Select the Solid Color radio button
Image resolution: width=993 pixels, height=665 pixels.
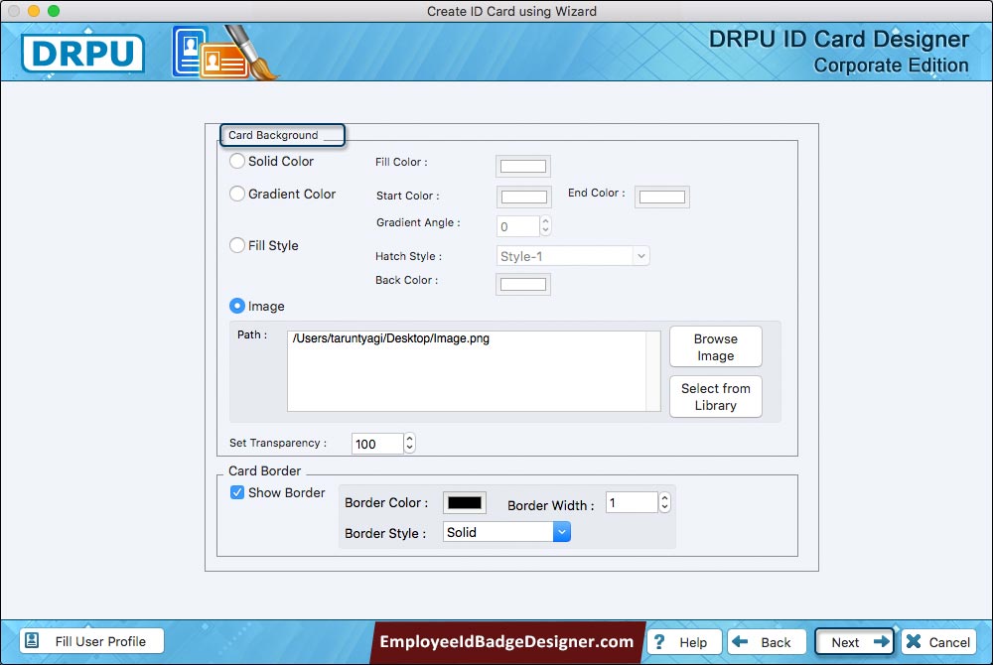coord(237,161)
